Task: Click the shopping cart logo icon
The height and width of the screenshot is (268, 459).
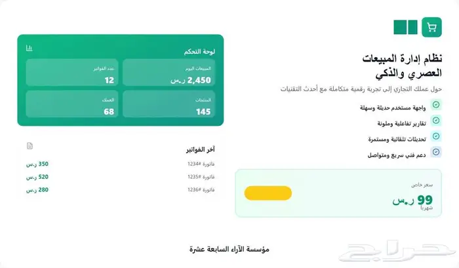Action: [x=431, y=27]
